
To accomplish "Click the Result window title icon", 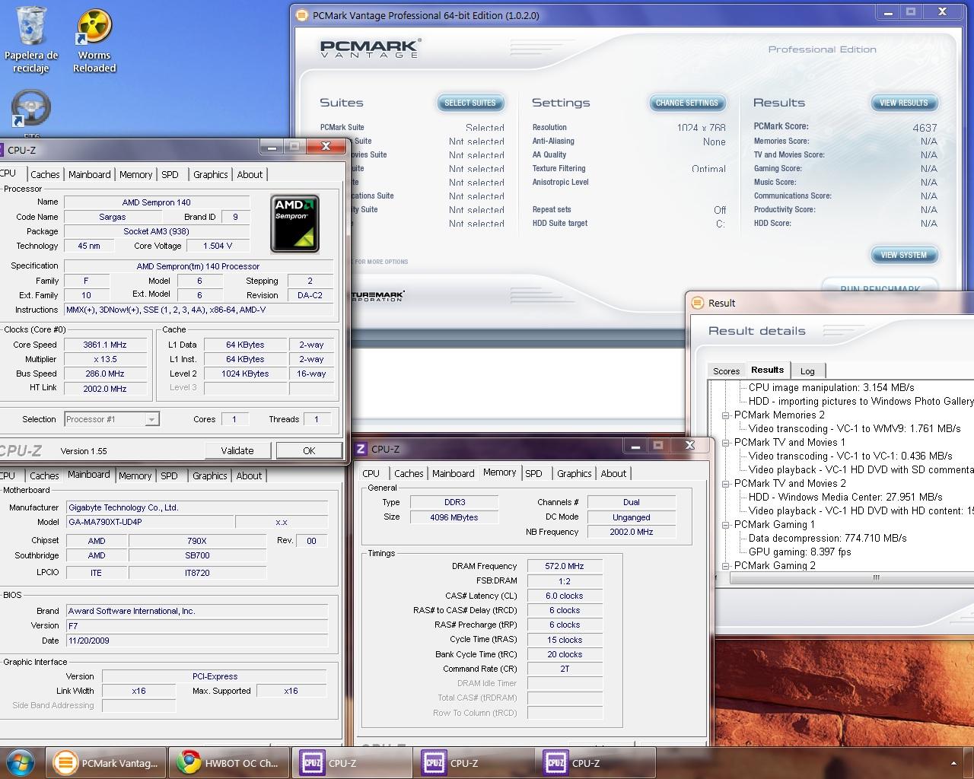I will coord(697,303).
